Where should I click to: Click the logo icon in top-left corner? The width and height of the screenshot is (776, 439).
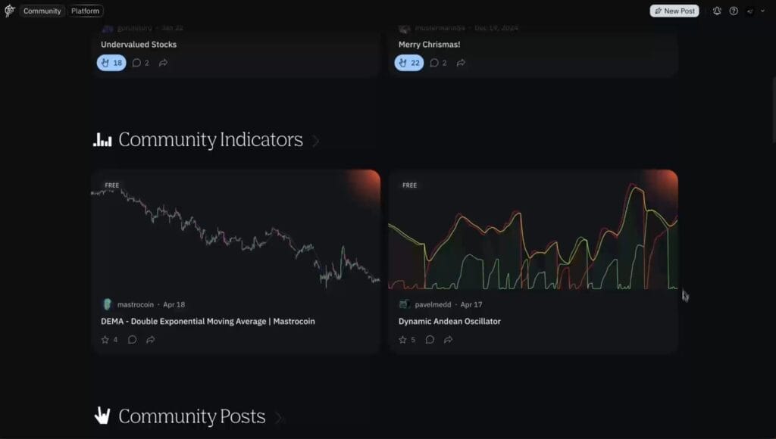pos(10,11)
